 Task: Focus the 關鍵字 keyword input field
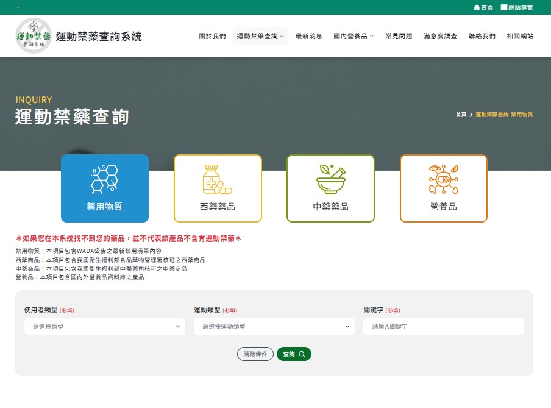coord(443,327)
